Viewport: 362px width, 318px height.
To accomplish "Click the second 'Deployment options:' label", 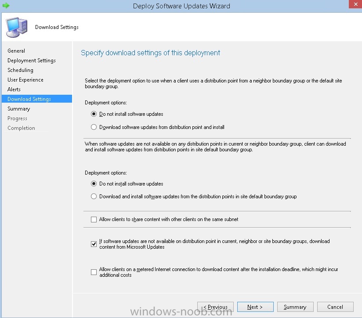I will (x=106, y=173).
